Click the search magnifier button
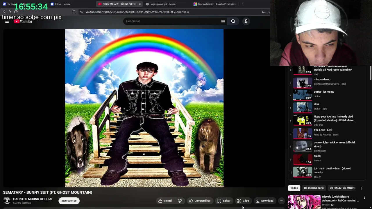This screenshot has height=209, width=372. (233, 21)
